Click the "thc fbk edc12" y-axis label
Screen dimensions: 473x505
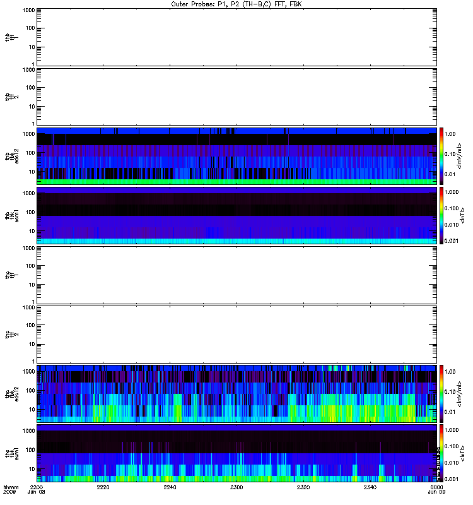[11, 394]
